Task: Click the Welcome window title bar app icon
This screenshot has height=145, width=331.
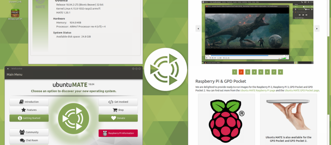Action: tap(8, 69)
